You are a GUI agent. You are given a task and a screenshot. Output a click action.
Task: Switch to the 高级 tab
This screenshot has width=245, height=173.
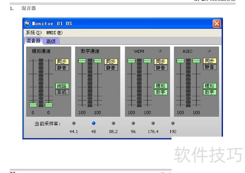51,41
